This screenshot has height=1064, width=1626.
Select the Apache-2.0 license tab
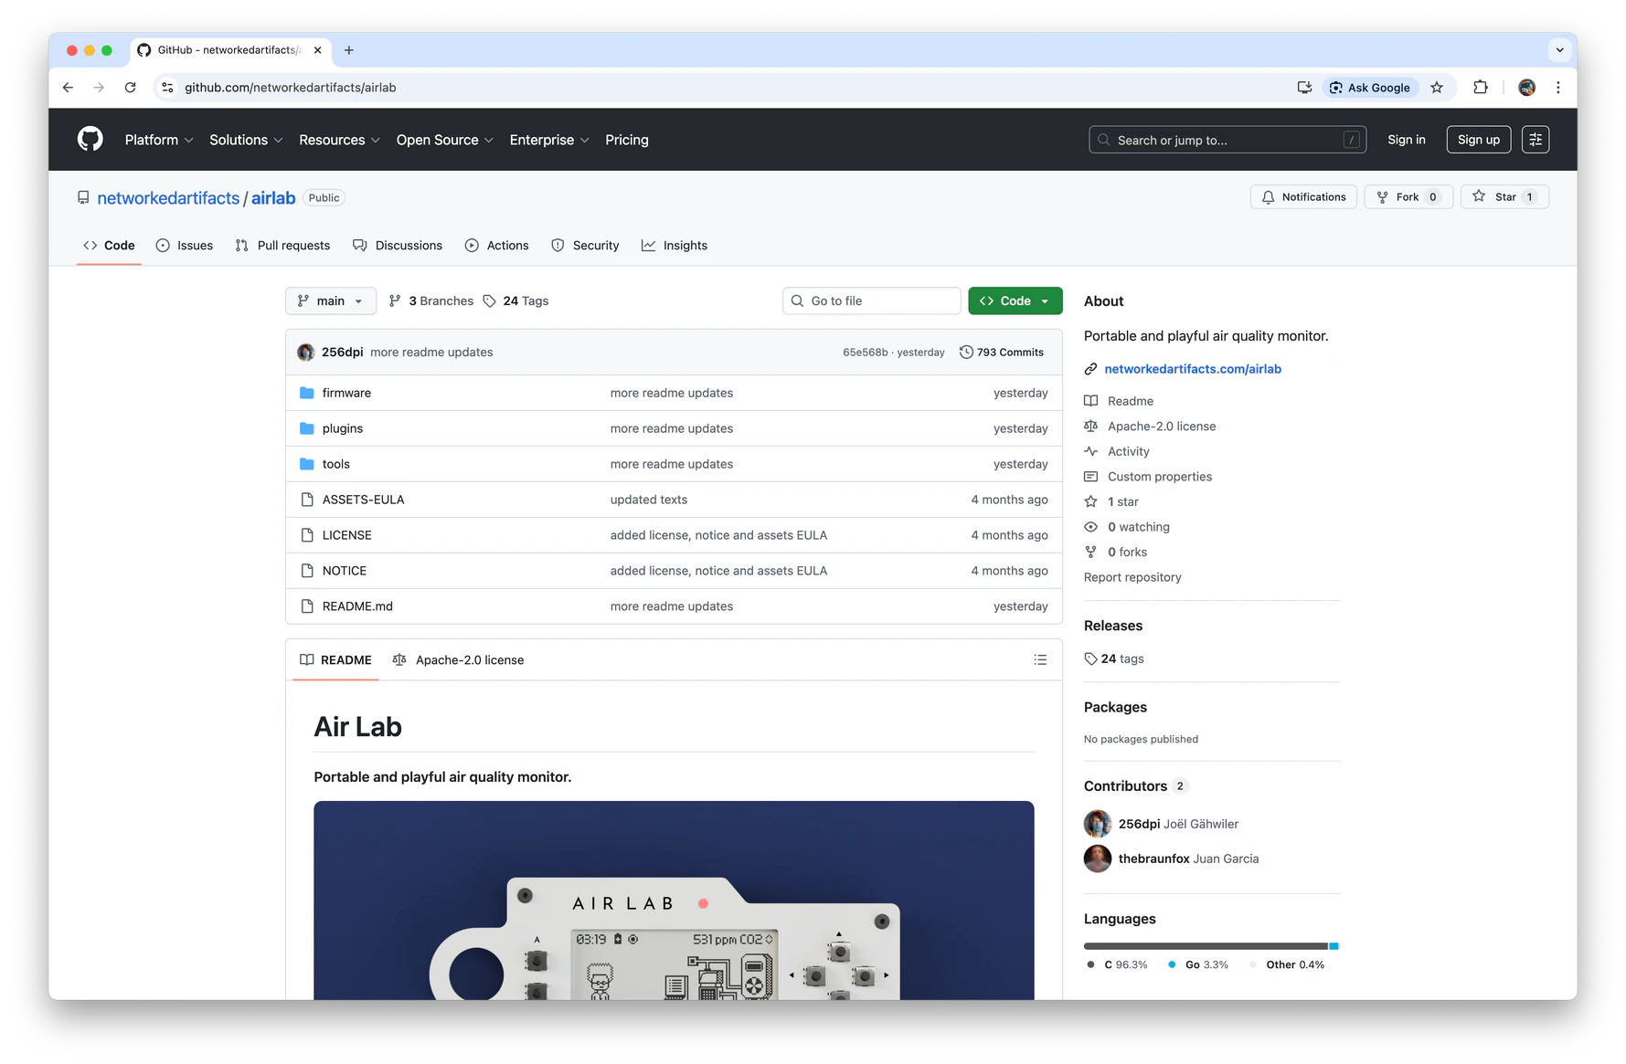point(458,660)
